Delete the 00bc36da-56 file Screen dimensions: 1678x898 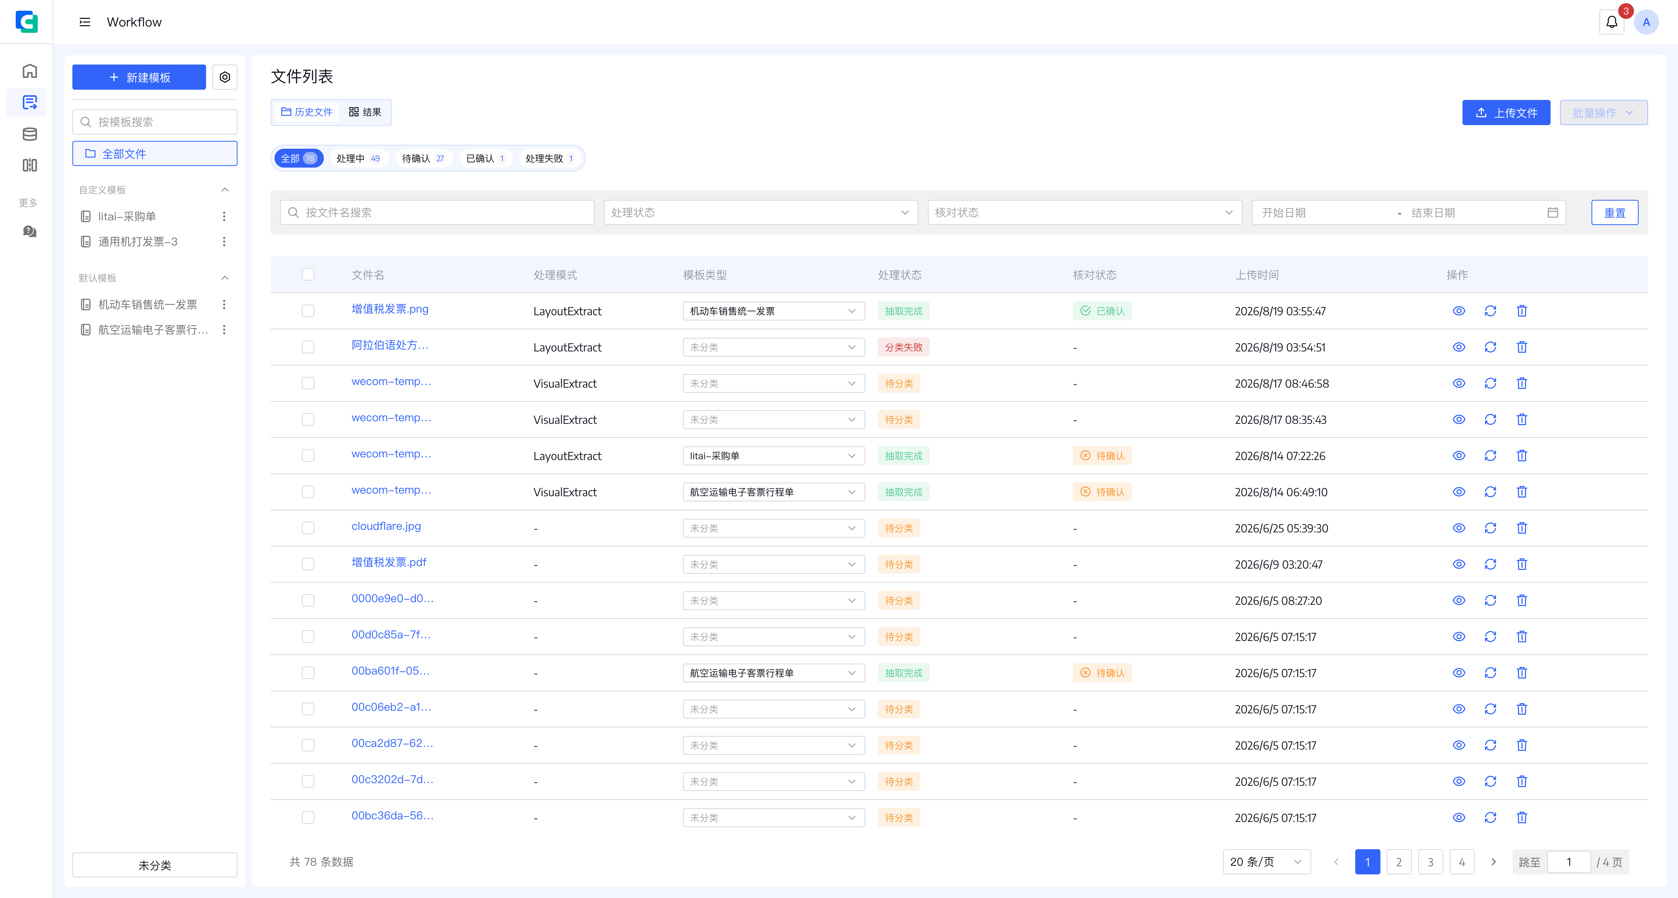click(x=1522, y=817)
